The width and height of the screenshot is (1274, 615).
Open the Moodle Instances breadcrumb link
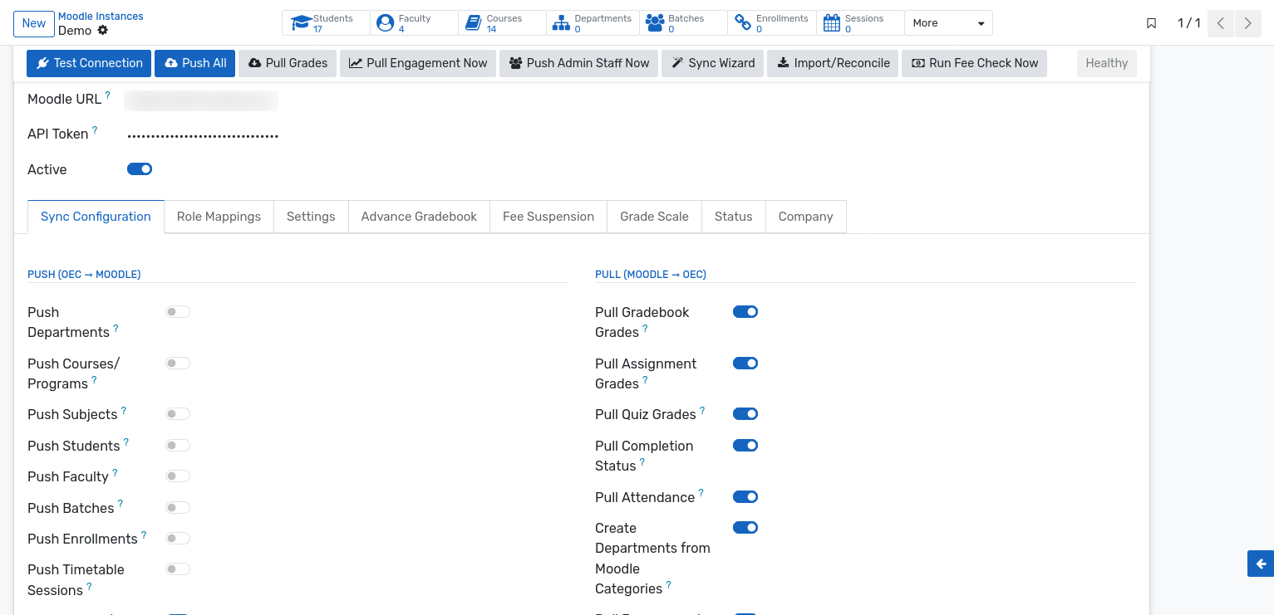click(x=101, y=17)
